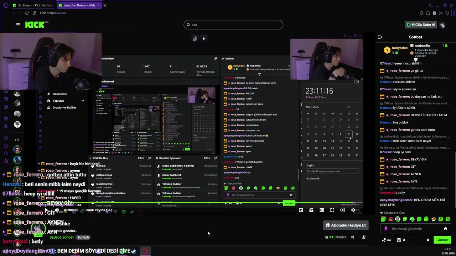This screenshot has height=256, width=456.
Task: Open chat settings gear
Action: [428, 240]
